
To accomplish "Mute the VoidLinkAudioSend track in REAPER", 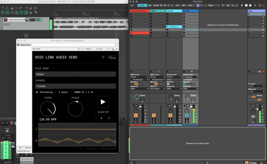I will click(x=31, y=20).
